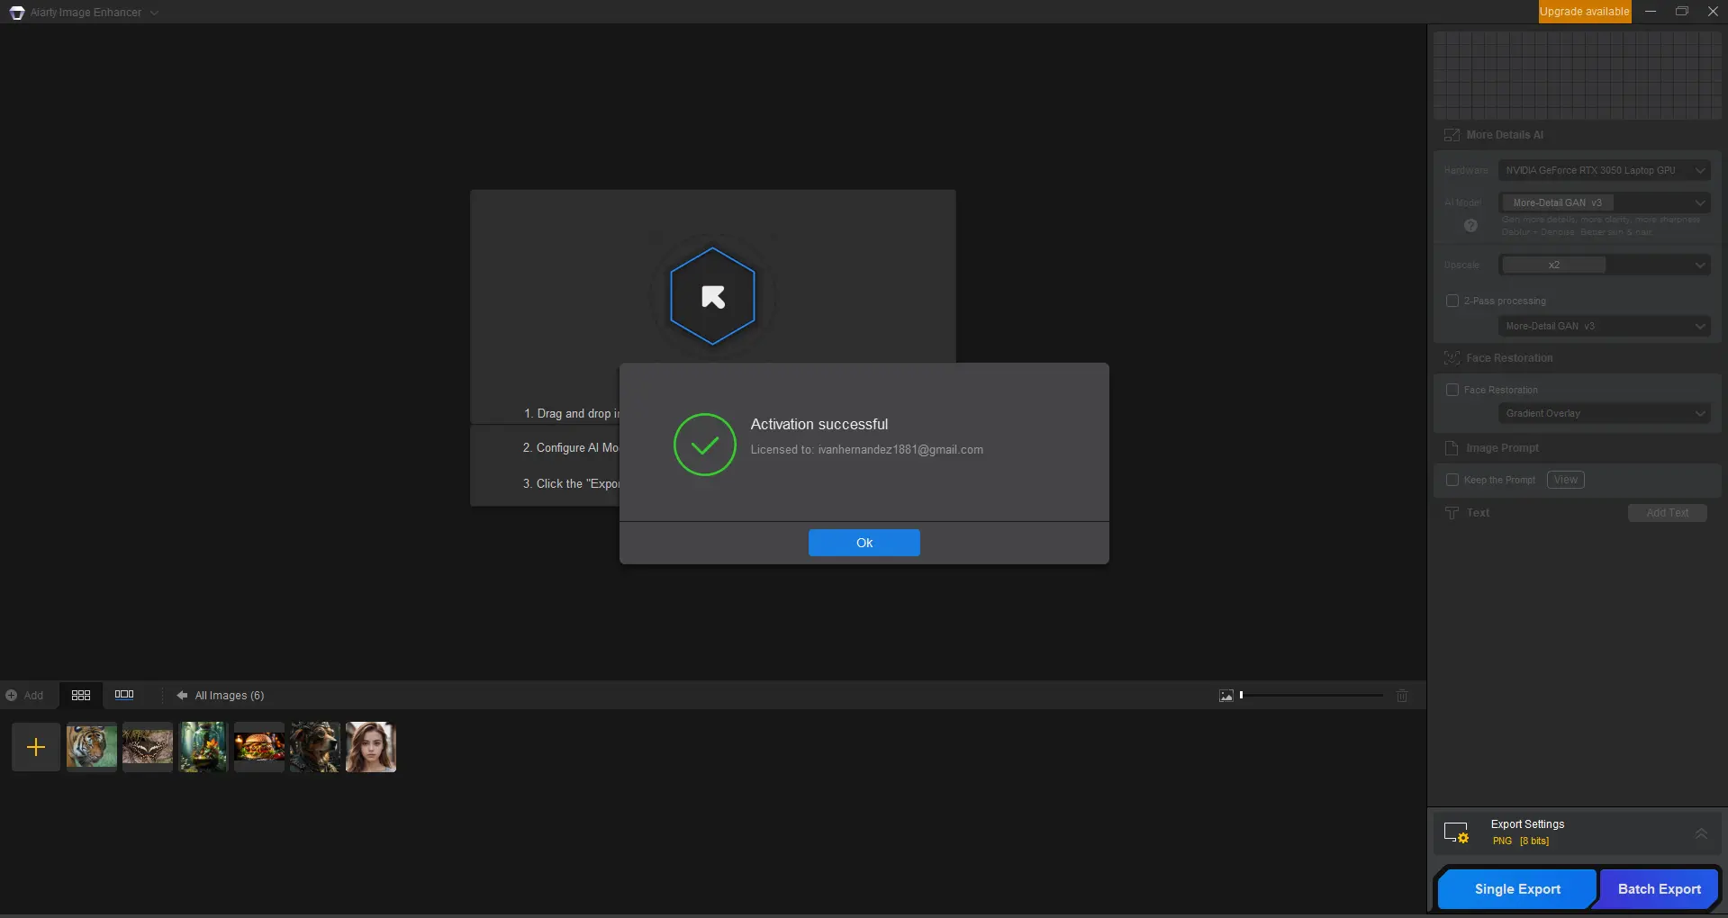Click the trash delete icon
The width and height of the screenshot is (1728, 918).
click(1402, 696)
